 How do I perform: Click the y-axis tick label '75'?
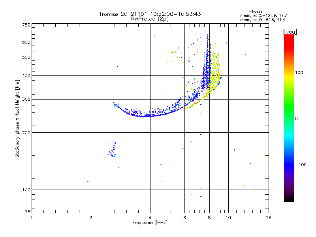[28, 212]
